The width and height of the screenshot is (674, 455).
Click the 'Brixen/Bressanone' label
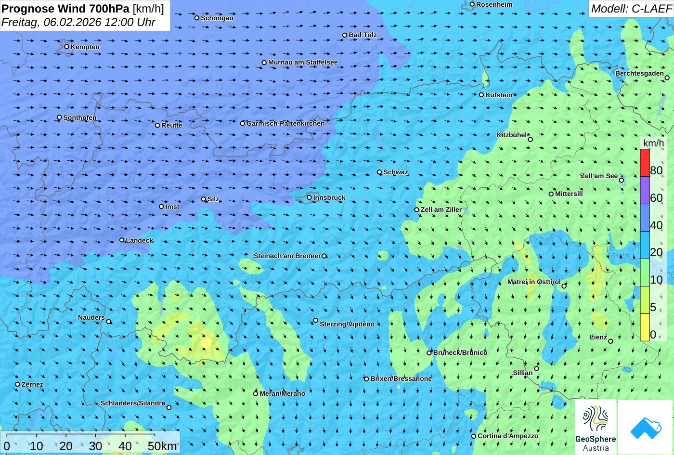click(401, 378)
